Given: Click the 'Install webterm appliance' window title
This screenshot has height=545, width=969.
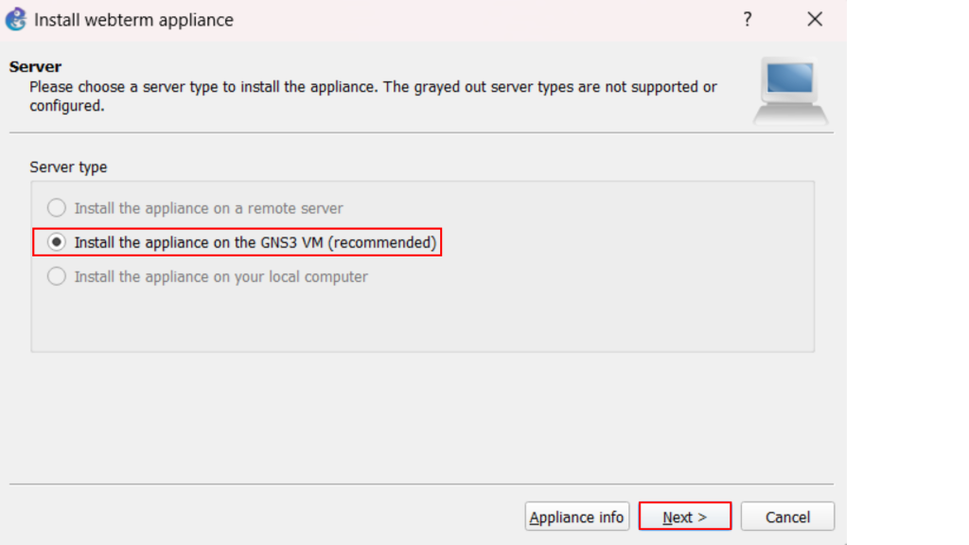Looking at the screenshot, I should (133, 20).
